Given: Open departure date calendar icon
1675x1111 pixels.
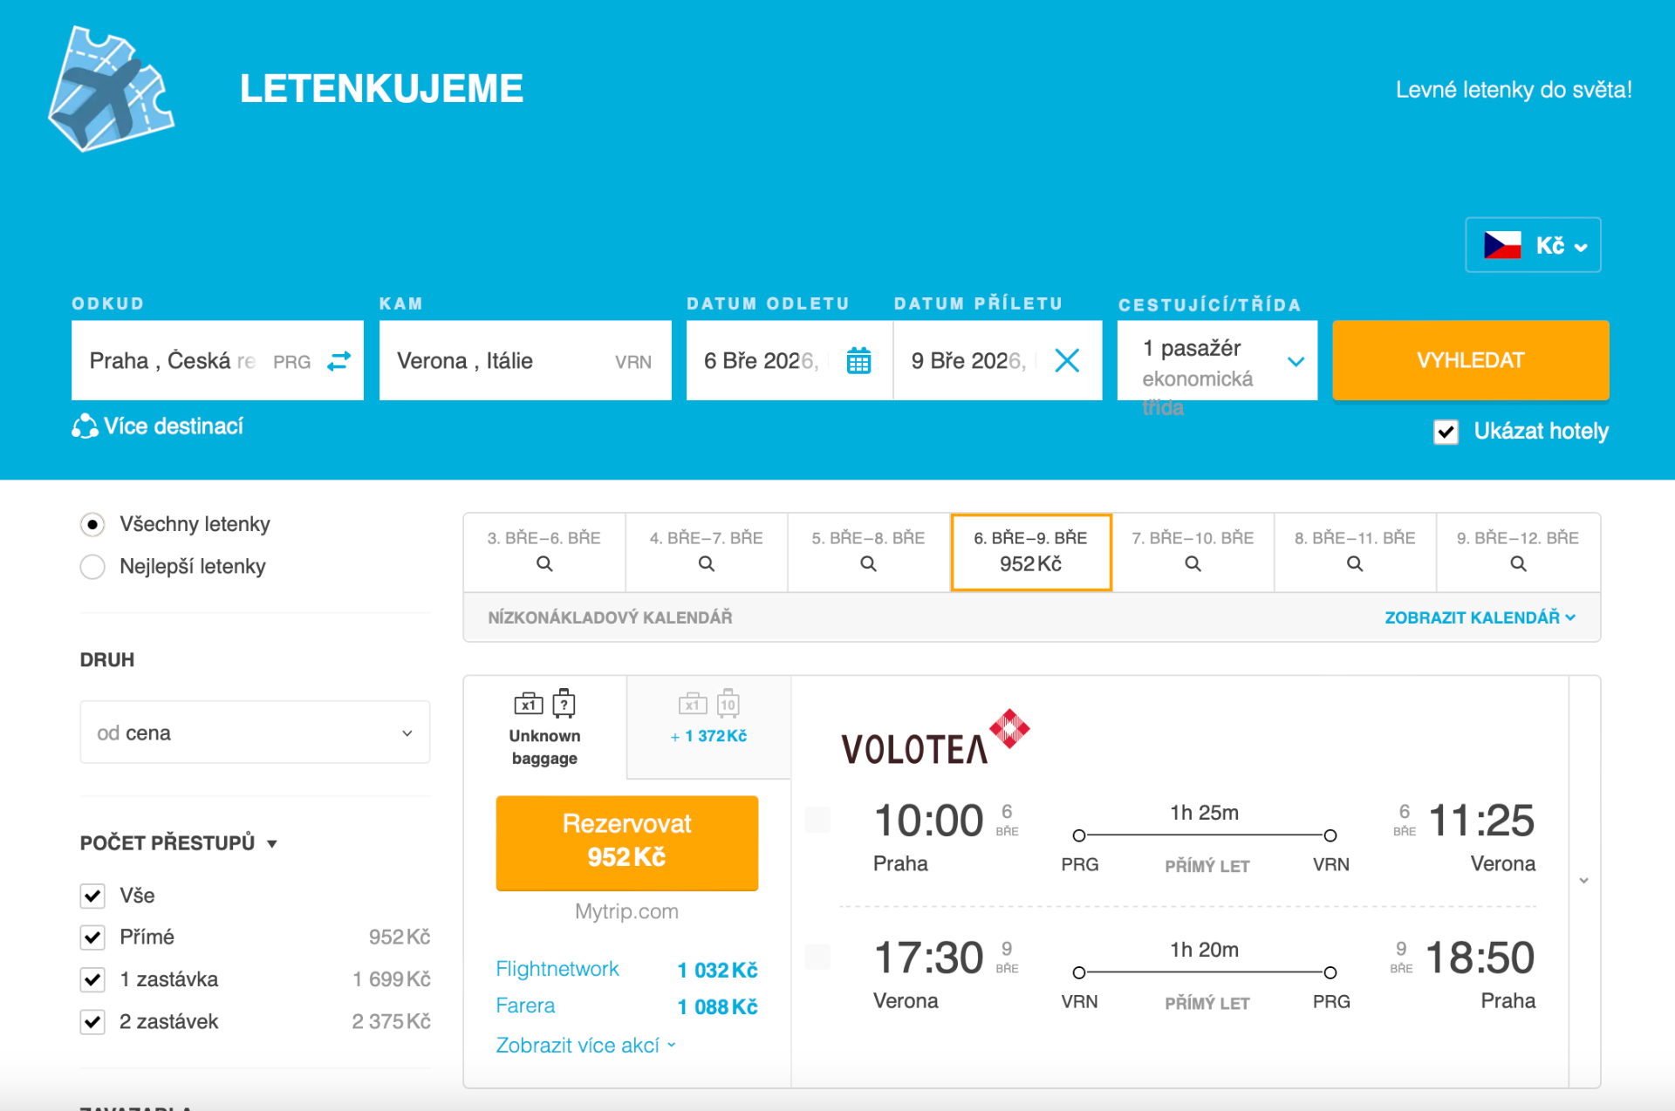Looking at the screenshot, I should (858, 361).
